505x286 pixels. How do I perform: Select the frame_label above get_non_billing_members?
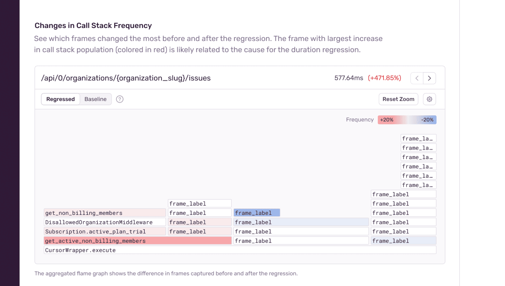tap(199, 203)
